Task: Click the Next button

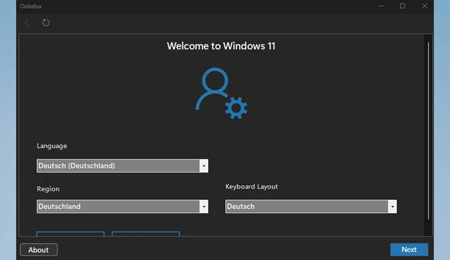Action: click(409, 249)
